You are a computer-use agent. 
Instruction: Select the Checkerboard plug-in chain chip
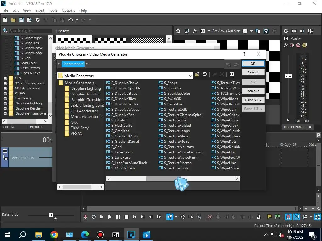coord(73,64)
